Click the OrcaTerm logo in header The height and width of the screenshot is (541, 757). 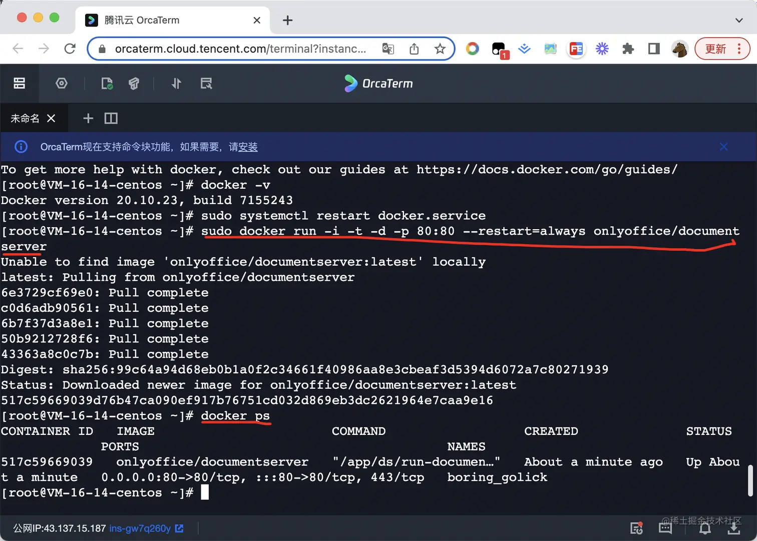tap(378, 83)
